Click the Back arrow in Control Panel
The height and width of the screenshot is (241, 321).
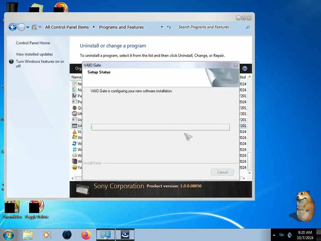(x=13, y=27)
